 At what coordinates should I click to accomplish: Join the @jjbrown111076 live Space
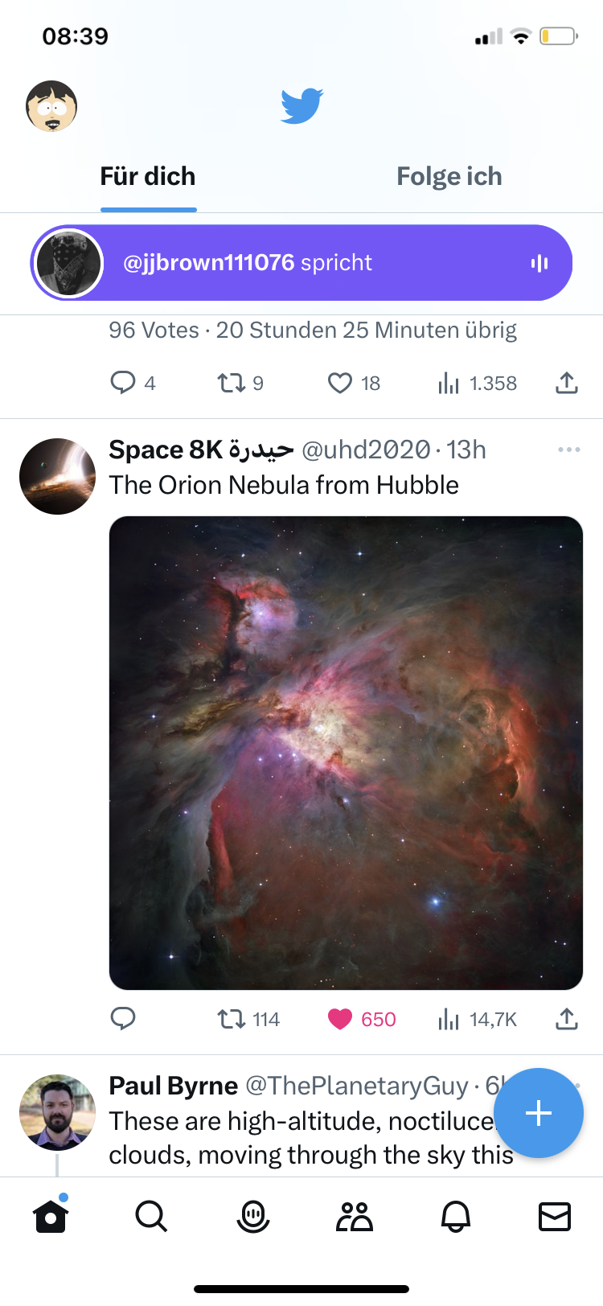click(301, 263)
